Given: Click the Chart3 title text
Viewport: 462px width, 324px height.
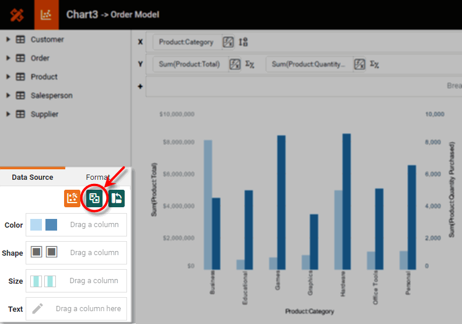Looking at the screenshot, I should tap(82, 15).
